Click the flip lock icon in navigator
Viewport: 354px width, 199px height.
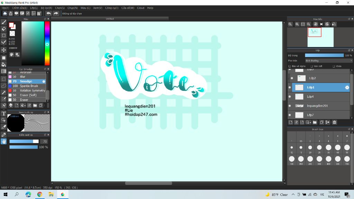pyautogui.click(x=334, y=24)
